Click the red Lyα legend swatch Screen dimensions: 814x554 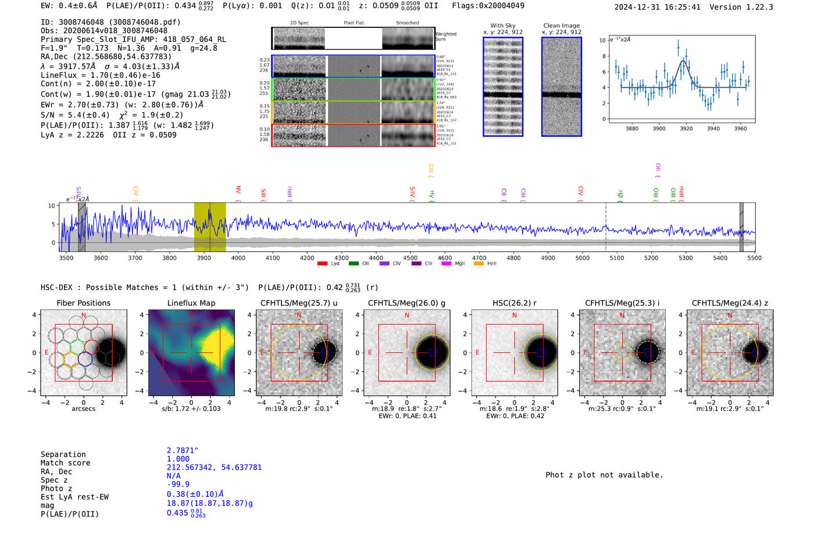[322, 264]
